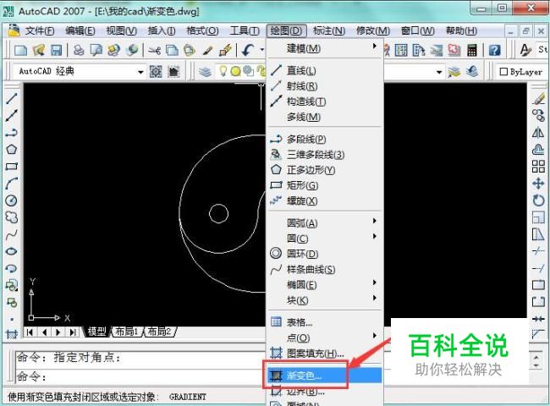Choose 样条曲线(S) from the Draw menu
The image size is (550, 406).
324,269
